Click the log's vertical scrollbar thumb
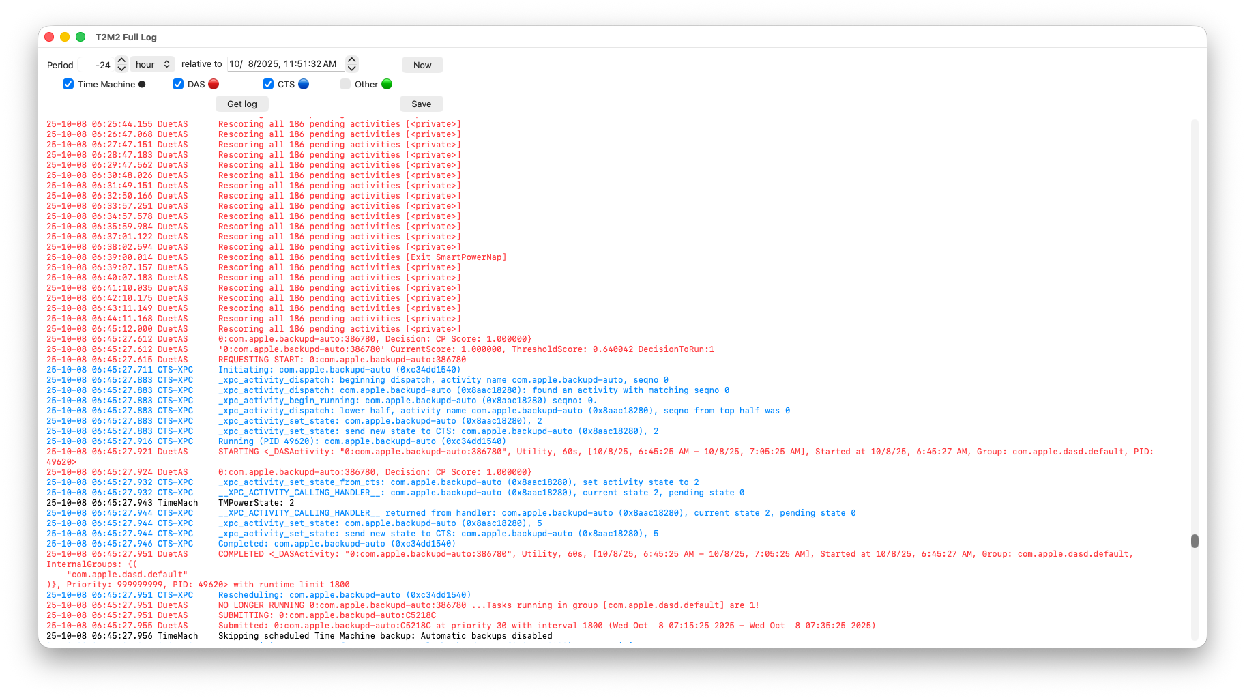Image resolution: width=1245 pixels, height=698 pixels. click(x=1195, y=541)
